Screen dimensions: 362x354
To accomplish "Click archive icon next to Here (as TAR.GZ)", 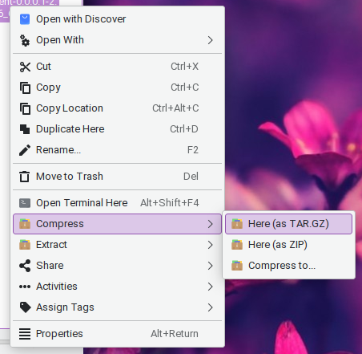I will click(x=237, y=224).
